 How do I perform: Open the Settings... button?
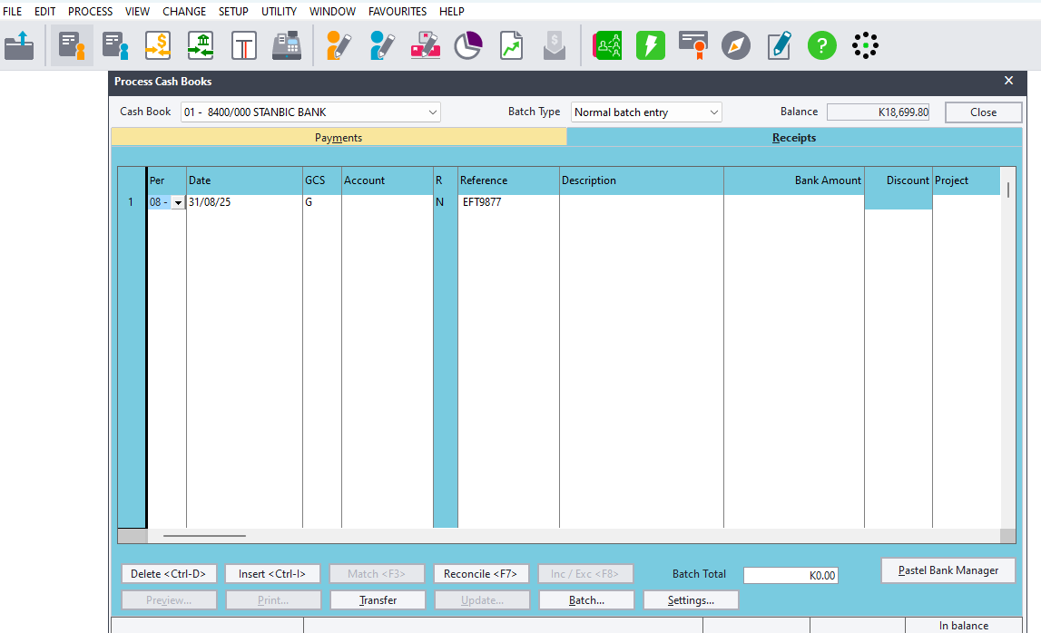(691, 599)
